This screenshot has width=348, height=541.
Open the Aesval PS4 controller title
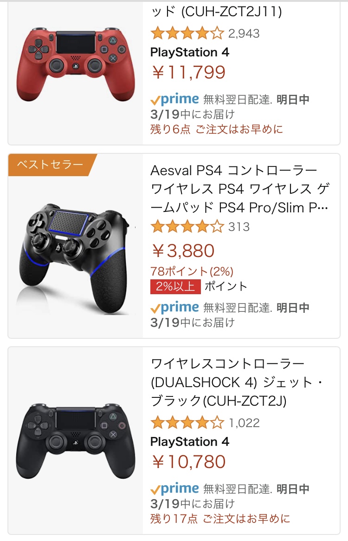(239, 189)
